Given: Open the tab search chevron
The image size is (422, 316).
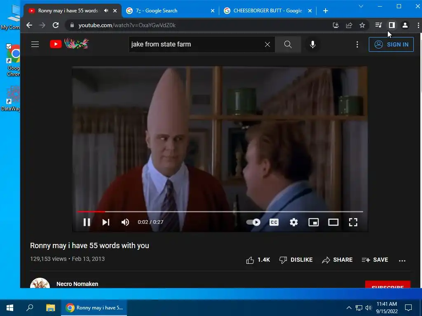Looking at the screenshot, I should pyautogui.click(x=361, y=6).
